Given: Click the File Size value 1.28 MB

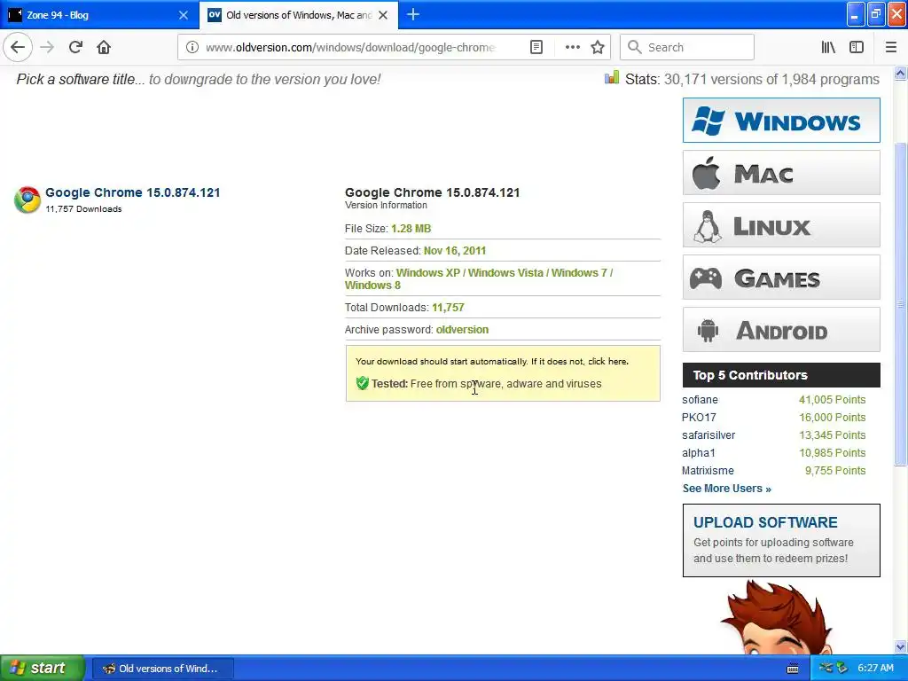Looking at the screenshot, I should click(411, 229).
